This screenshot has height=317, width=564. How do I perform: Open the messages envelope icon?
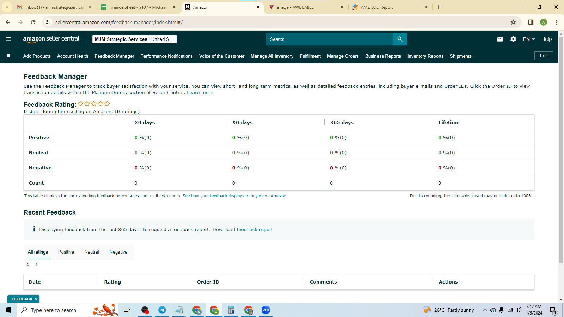pyautogui.click(x=500, y=39)
